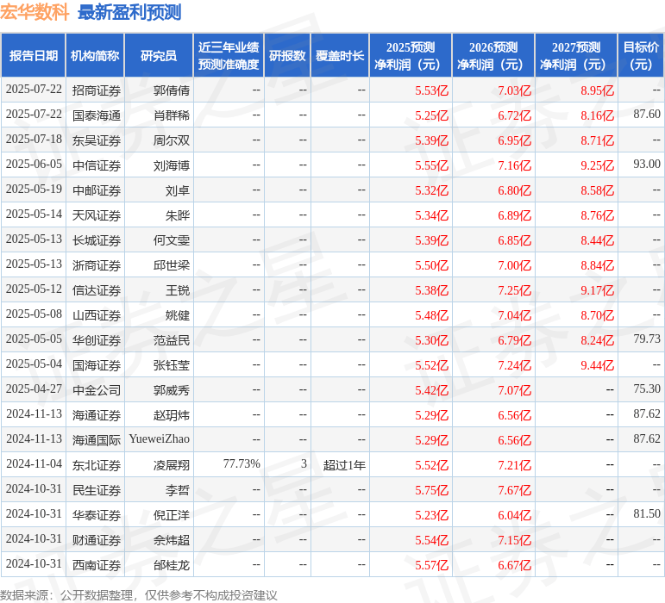This screenshot has height=603, width=665.
Task: Sort by the 覆盖时长 column header
Action: coord(340,56)
